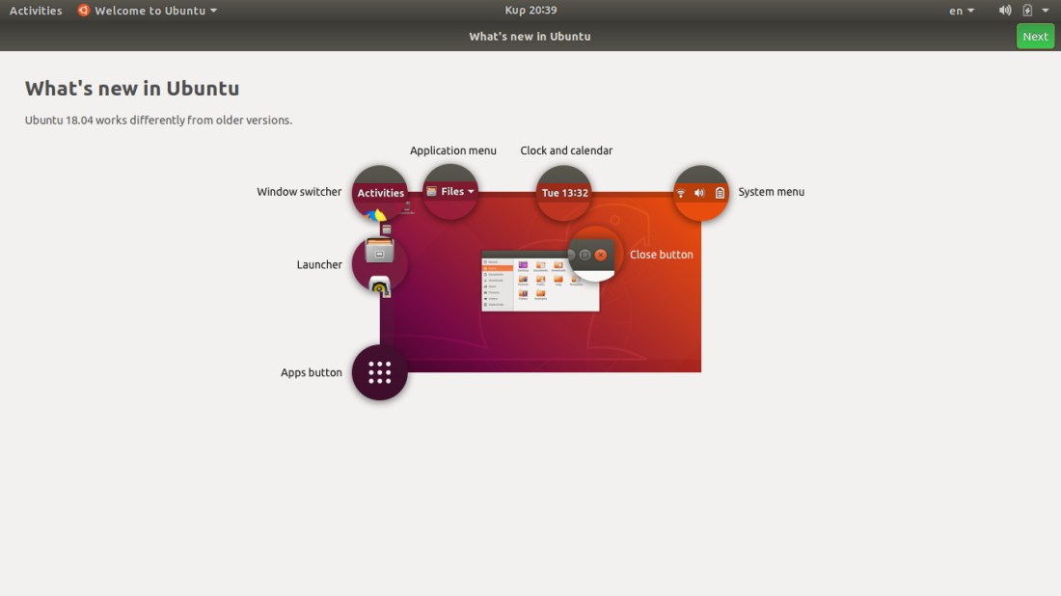The height and width of the screenshot is (596, 1061).
Task: Click the speaker volume icon in top bar
Action: 1005,11
